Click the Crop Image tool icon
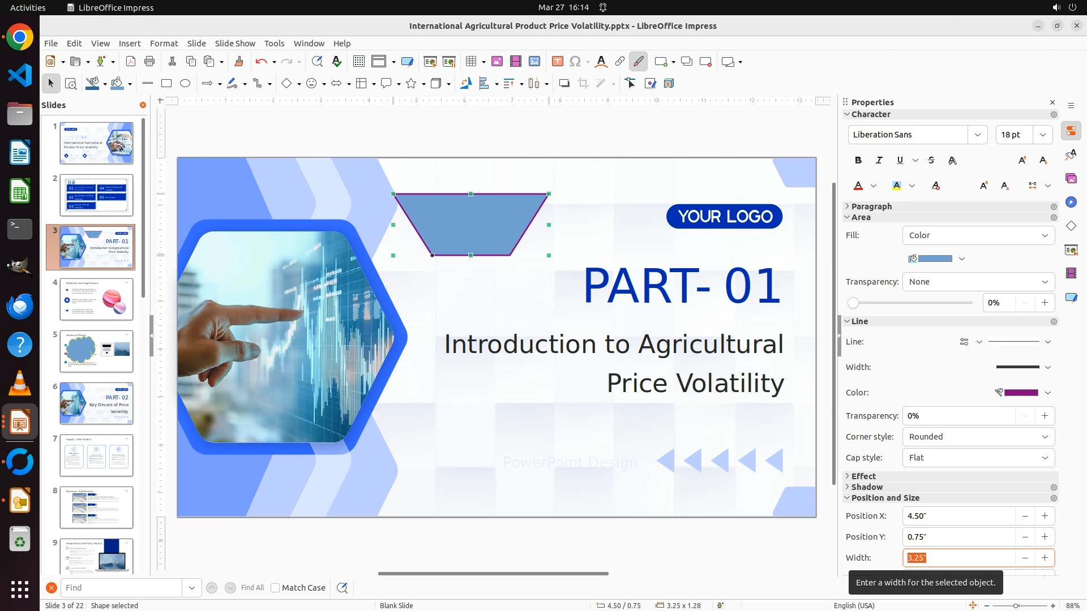Image resolution: width=1087 pixels, height=611 pixels. [583, 84]
